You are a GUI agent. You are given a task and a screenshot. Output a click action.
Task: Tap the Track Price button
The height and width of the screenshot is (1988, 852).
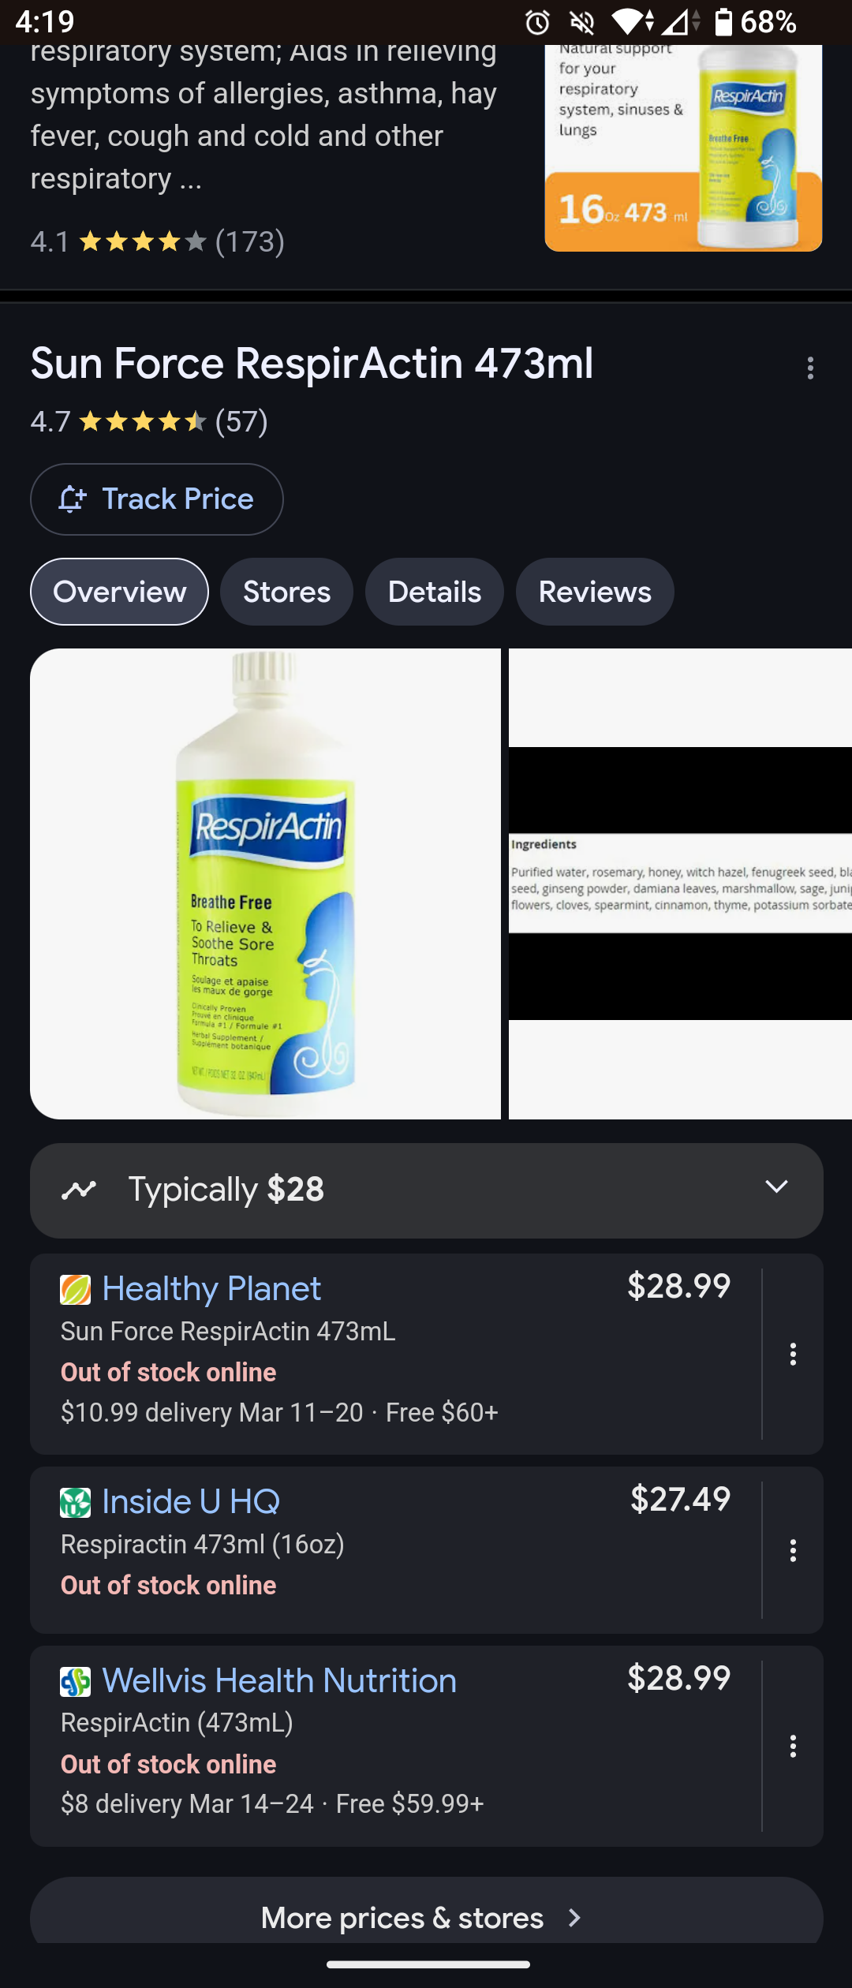click(157, 499)
